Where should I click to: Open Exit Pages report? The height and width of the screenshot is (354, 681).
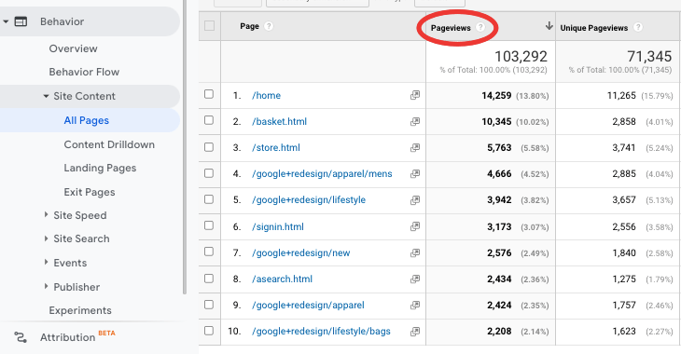(x=90, y=192)
